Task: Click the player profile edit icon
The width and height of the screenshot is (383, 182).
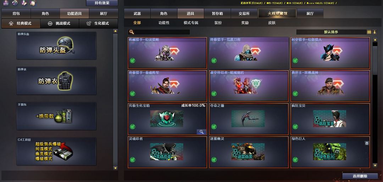Action: pos(24,3)
